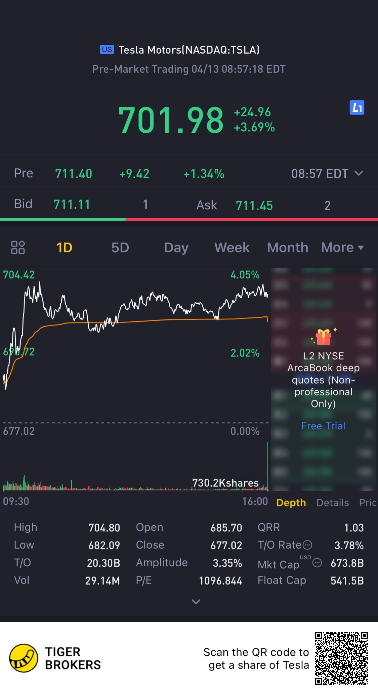Viewport: 378px width, 695px height.
Task: Tap the red gift box icon
Action: 324,337
